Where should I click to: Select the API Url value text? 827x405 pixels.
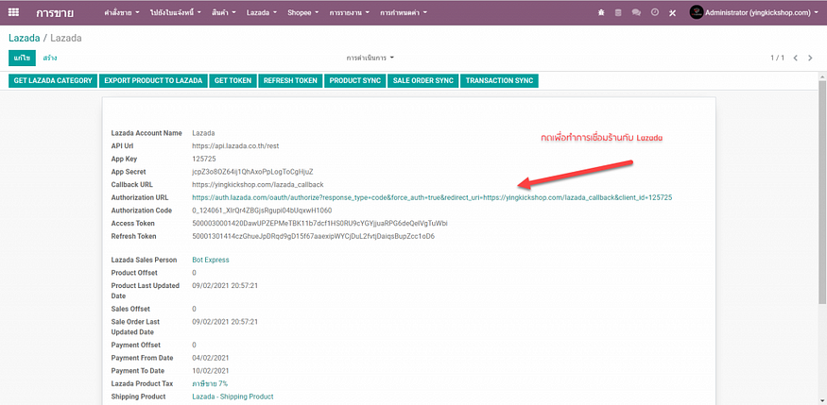tap(235, 146)
